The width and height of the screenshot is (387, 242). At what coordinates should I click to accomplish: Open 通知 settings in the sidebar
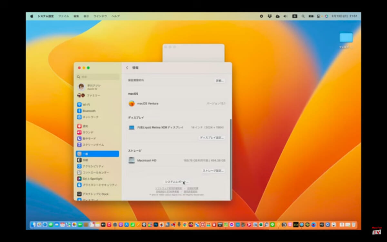coord(97,126)
